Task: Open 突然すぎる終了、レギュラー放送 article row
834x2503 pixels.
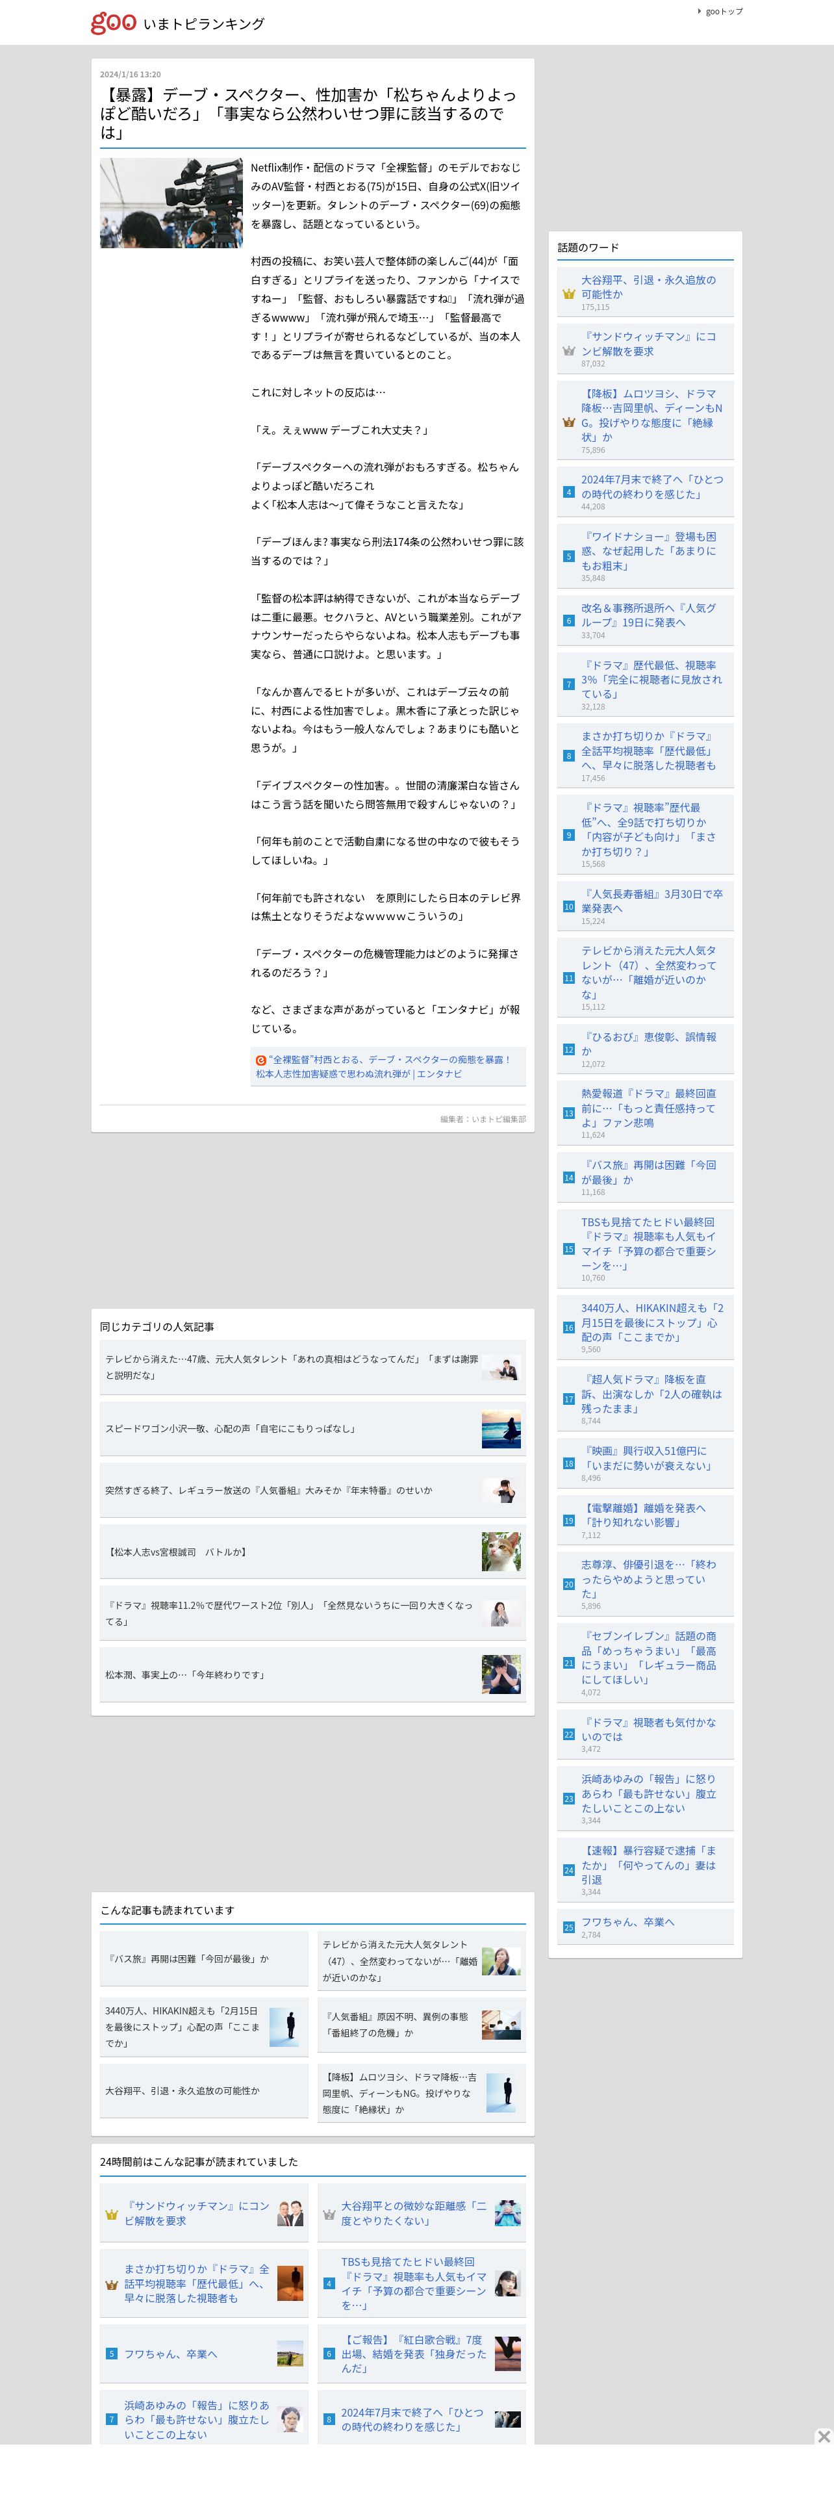Action: [x=312, y=1491]
